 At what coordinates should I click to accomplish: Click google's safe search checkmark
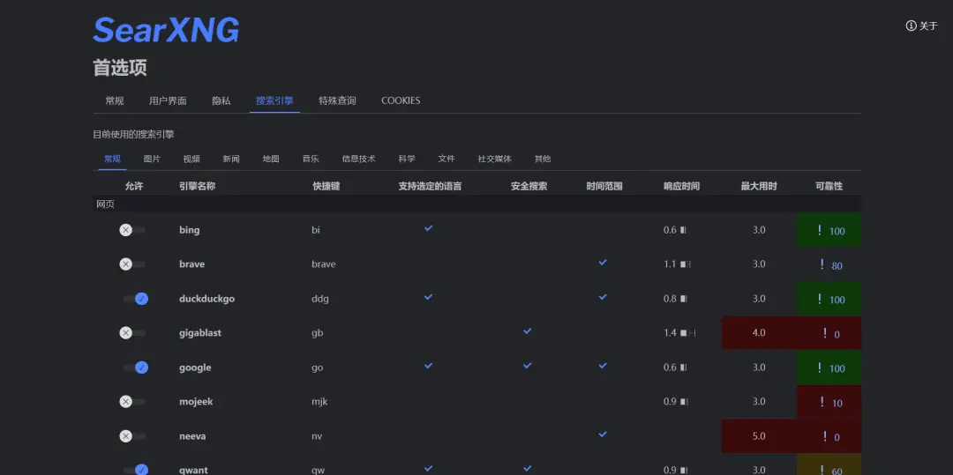click(528, 365)
